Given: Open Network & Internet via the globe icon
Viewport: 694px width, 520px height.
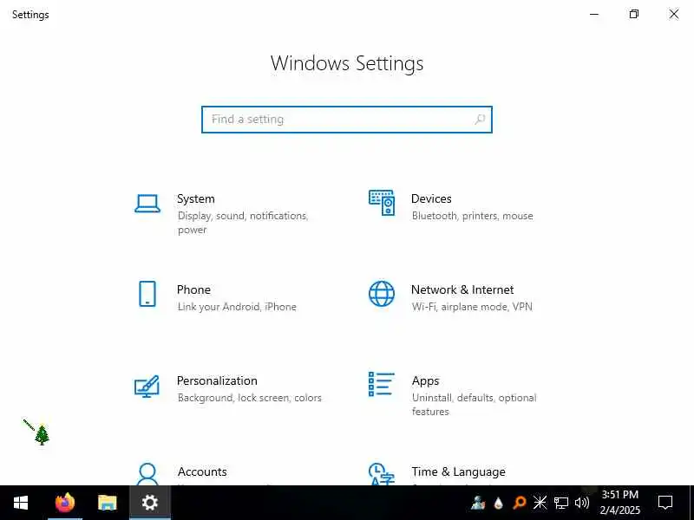Looking at the screenshot, I should (x=382, y=294).
